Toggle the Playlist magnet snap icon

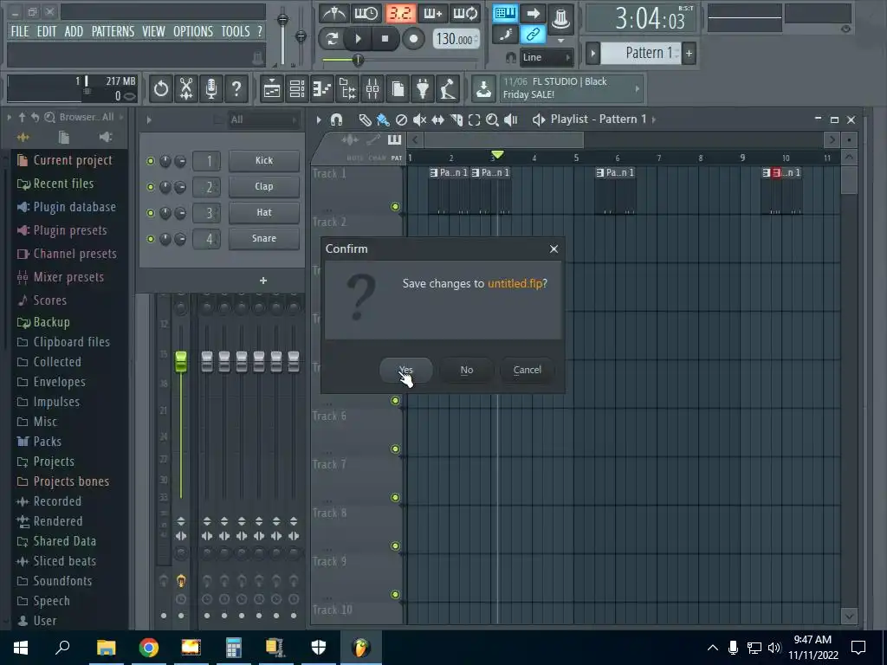(337, 119)
